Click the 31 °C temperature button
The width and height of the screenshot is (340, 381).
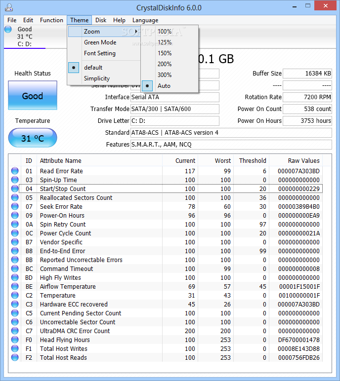point(33,138)
